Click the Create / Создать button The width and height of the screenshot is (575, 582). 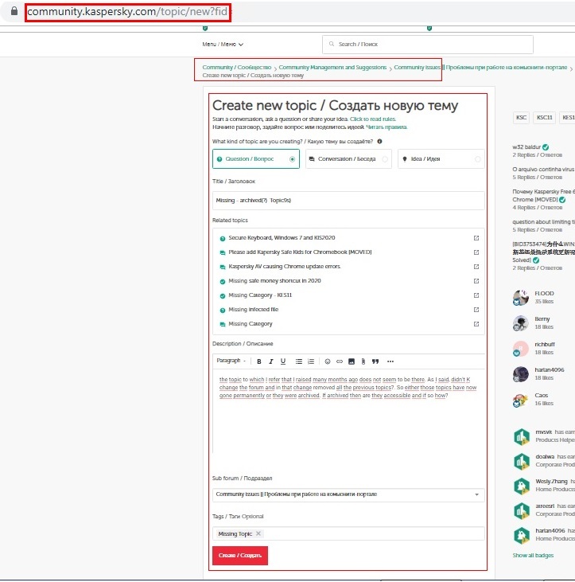point(240,555)
